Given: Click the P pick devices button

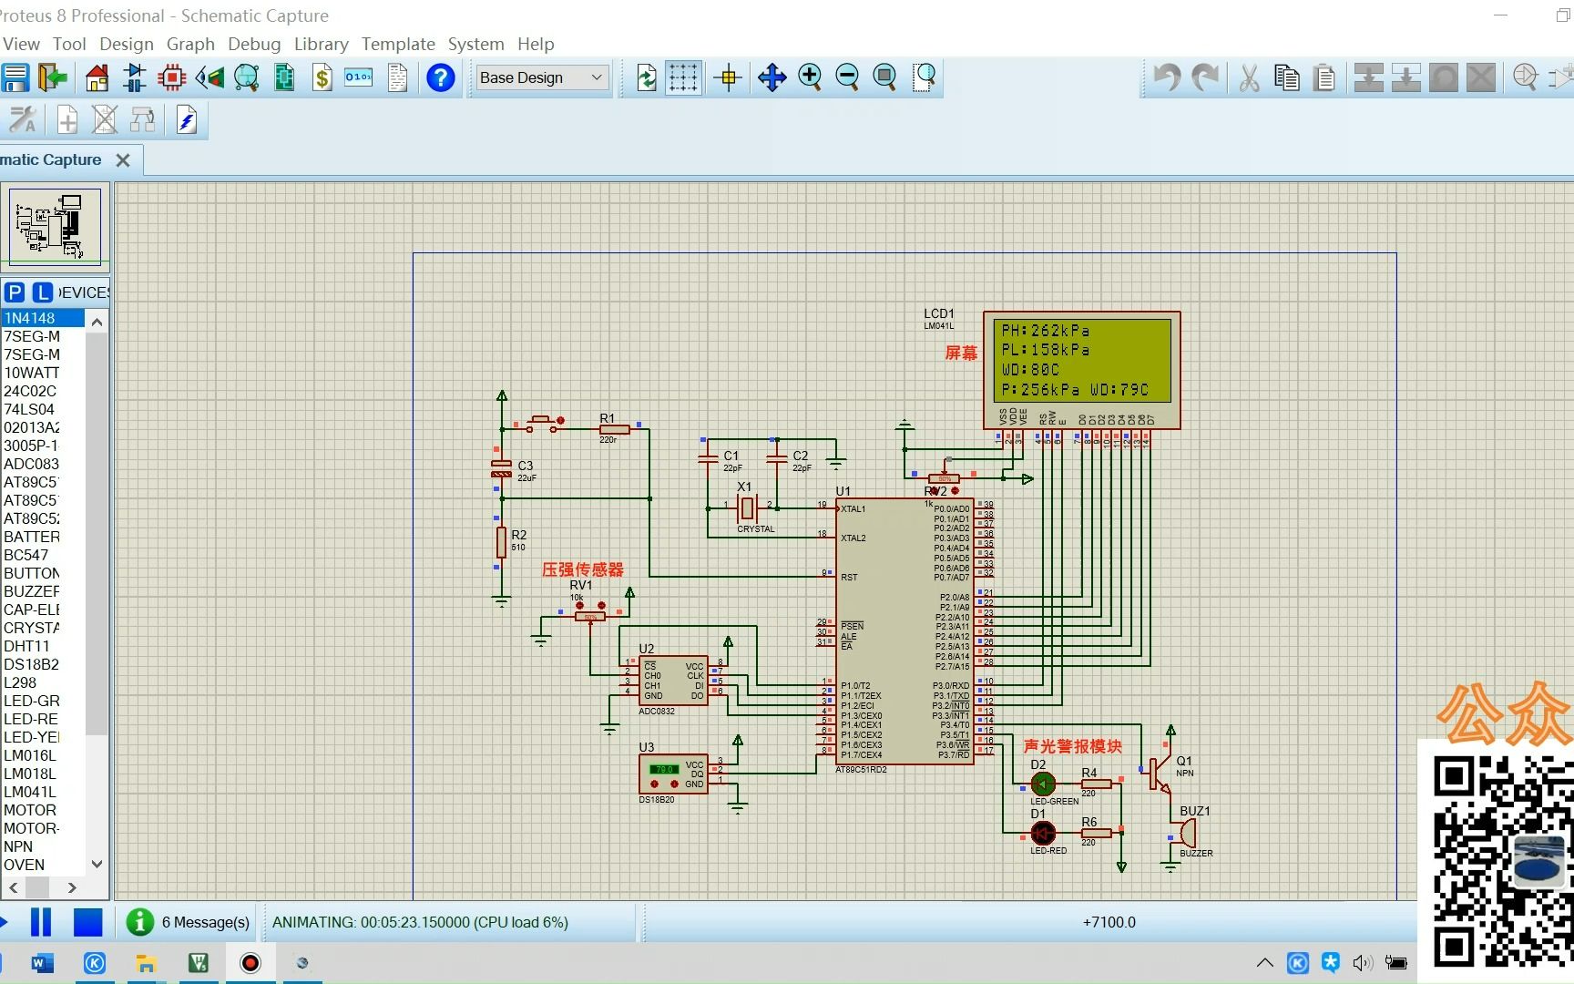Looking at the screenshot, I should pos(14,292).
